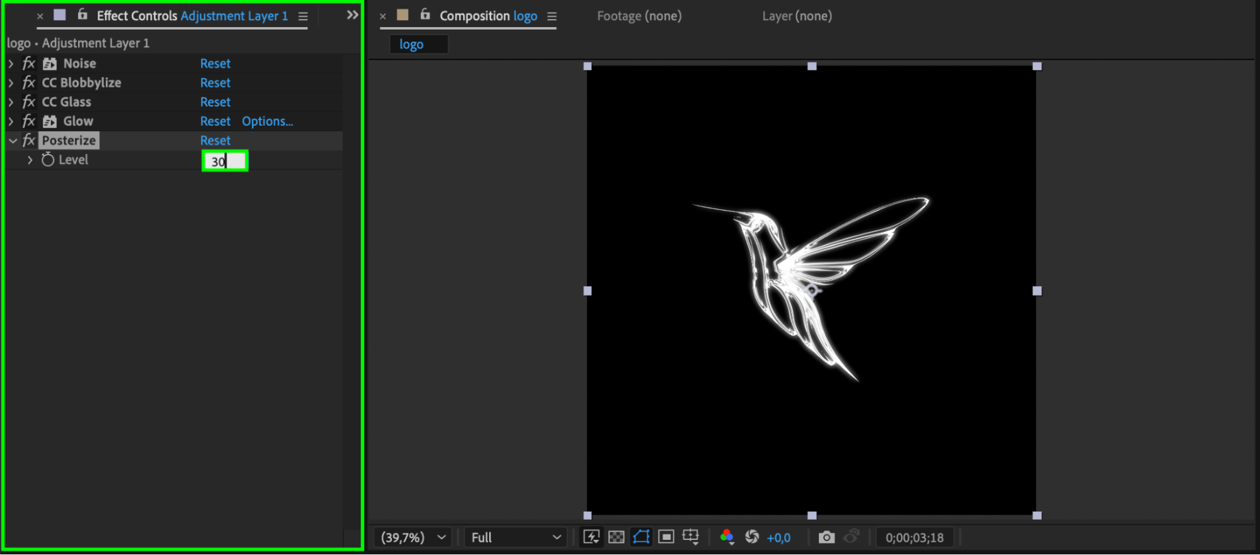The width and height of the screenshot is (1260, 555).
Task: Toggle the transparency grid button
Action: [616, 537]
